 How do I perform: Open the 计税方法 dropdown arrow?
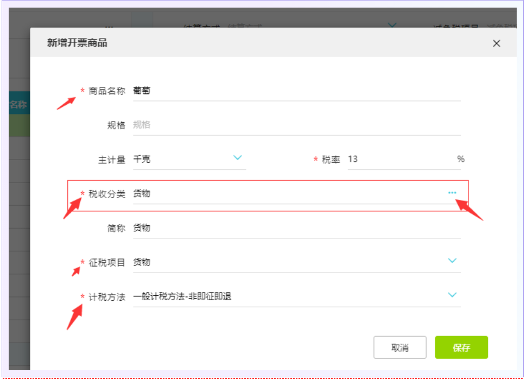tap(452, 295)
